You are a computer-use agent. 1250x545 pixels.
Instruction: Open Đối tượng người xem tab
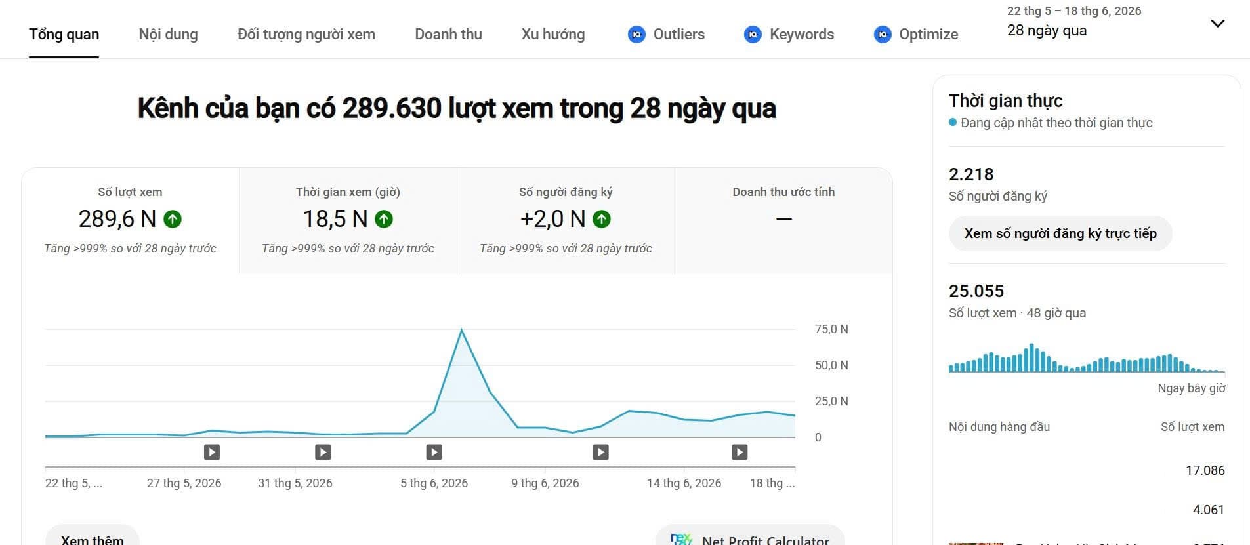[x=306, y=34]
